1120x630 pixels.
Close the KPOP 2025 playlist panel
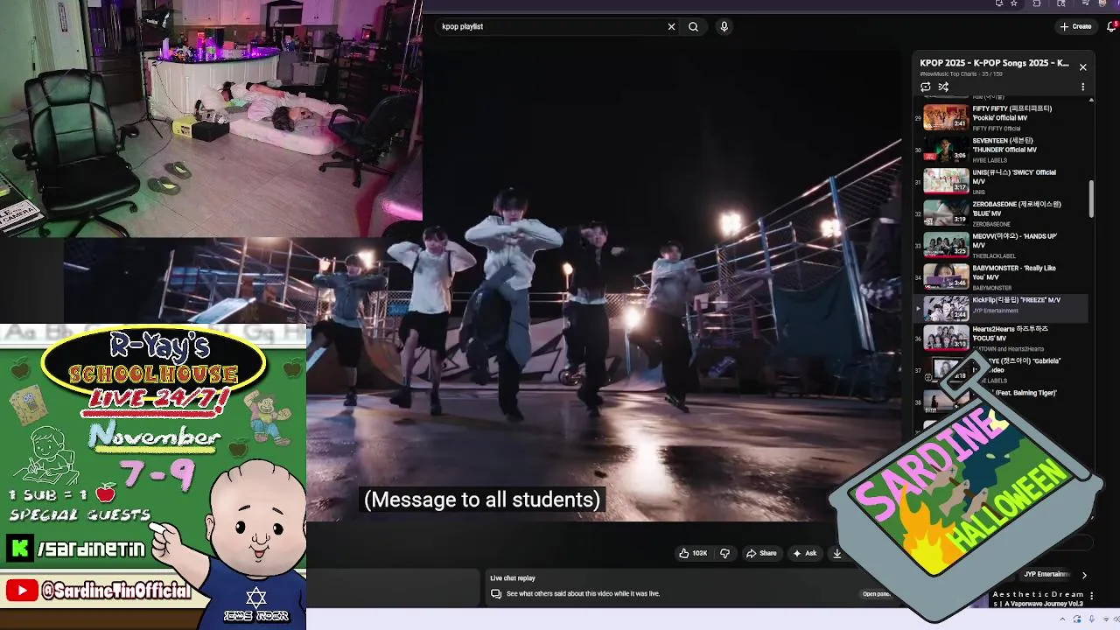click(1082, 66)
